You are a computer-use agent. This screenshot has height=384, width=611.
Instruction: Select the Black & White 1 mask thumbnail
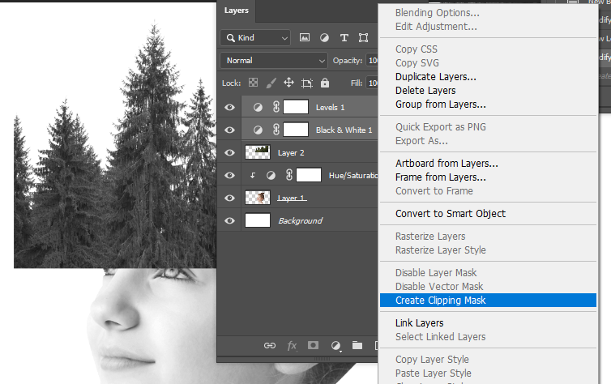point(296,130)
